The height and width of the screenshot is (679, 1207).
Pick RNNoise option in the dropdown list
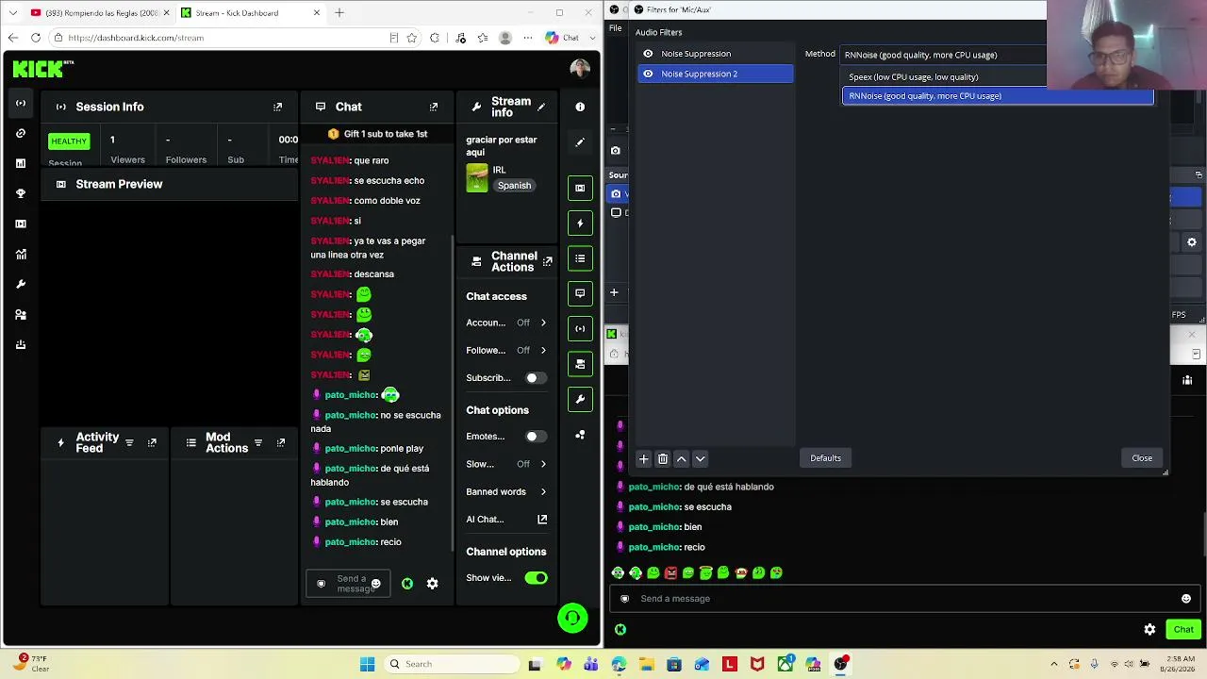[998, 96]
